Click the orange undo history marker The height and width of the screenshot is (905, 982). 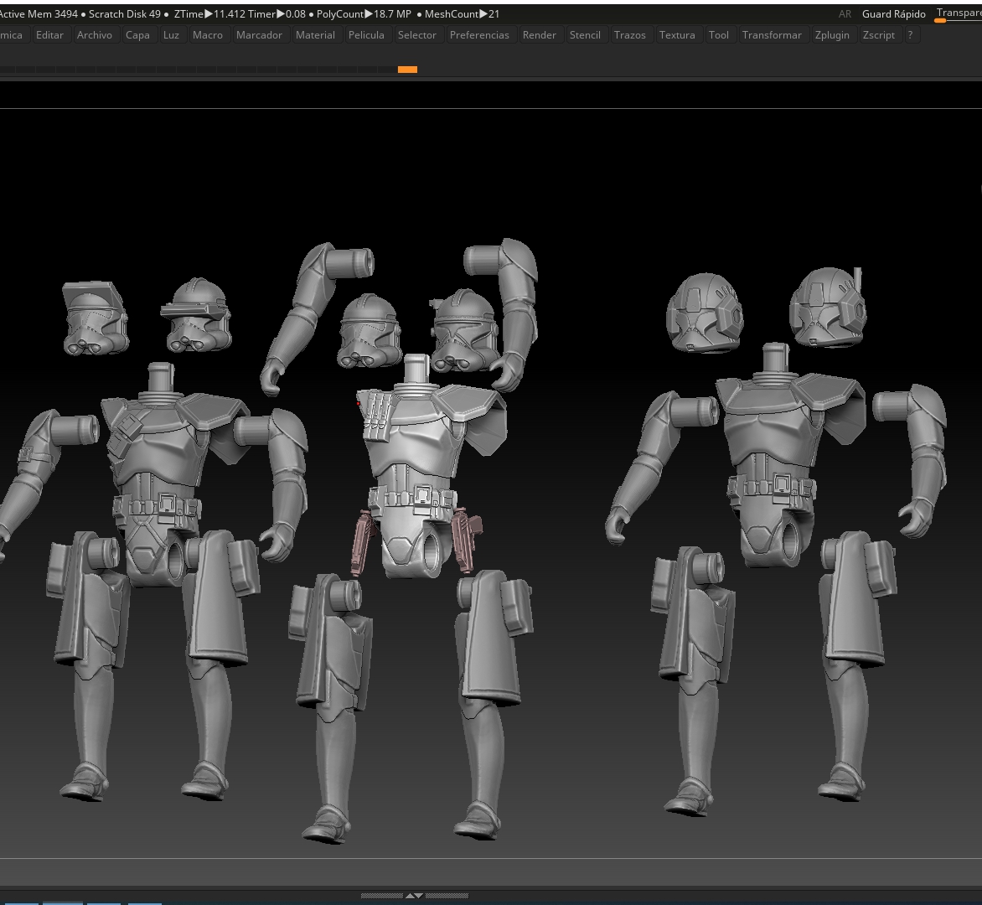[407, 70]
